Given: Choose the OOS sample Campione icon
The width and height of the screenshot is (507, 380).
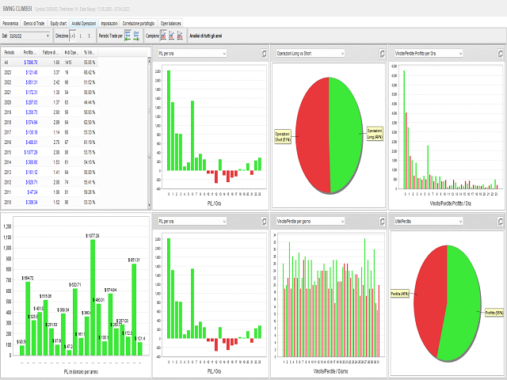Looking at the screenshot, I should (180, 36).
